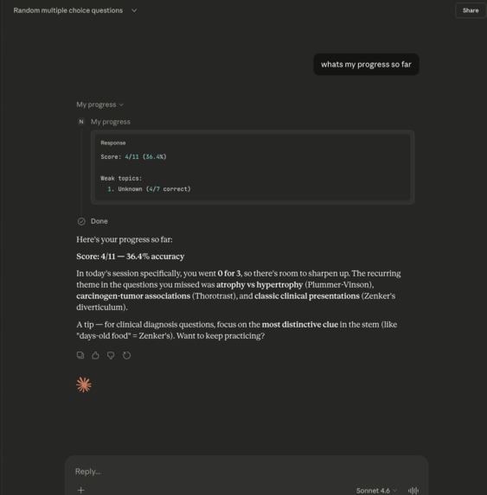Collapse the My progress tool section
Viewport: 487px width, 495px height.
pos(99,105)
